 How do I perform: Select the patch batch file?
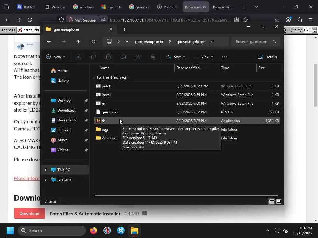187,86
